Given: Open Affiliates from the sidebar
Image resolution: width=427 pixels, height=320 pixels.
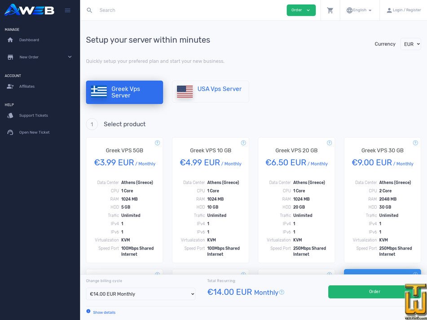Looking at the screenshot, I should pyautogui.click(x=27, y=87).
